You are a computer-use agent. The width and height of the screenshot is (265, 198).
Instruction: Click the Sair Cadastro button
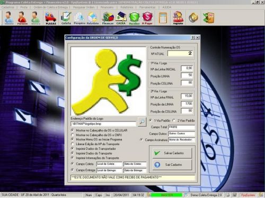coord(172,165)
